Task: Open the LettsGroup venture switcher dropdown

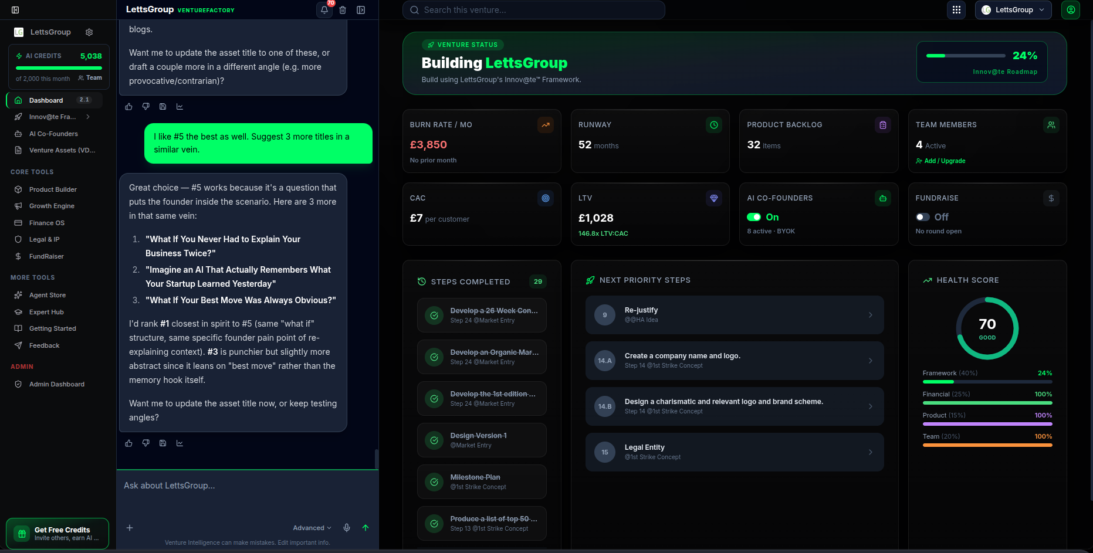Action: 1013,10
